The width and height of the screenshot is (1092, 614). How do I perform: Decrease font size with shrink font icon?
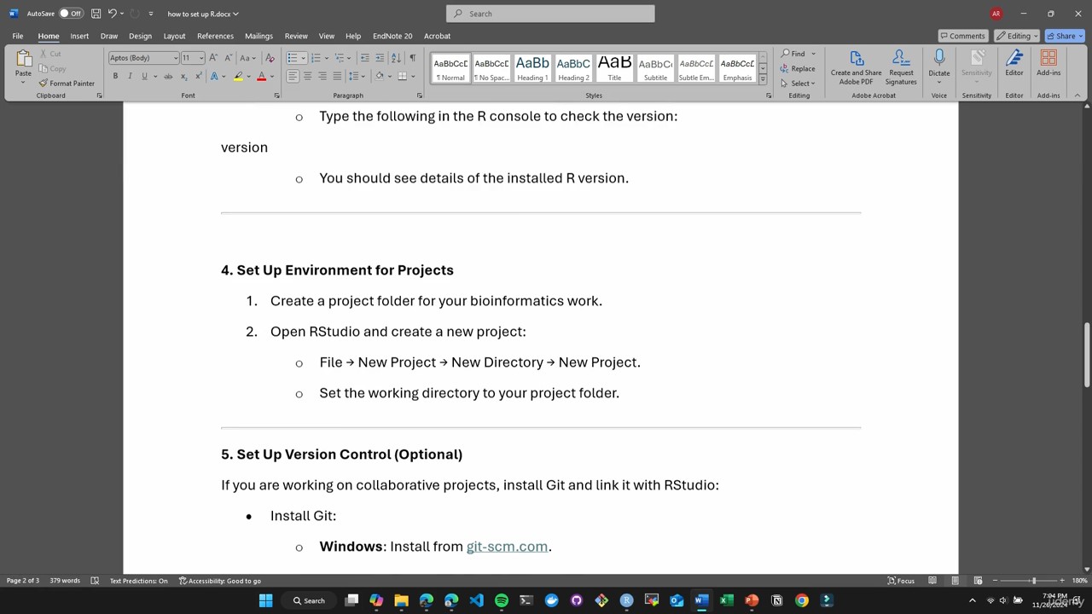(x=228, y=58)
